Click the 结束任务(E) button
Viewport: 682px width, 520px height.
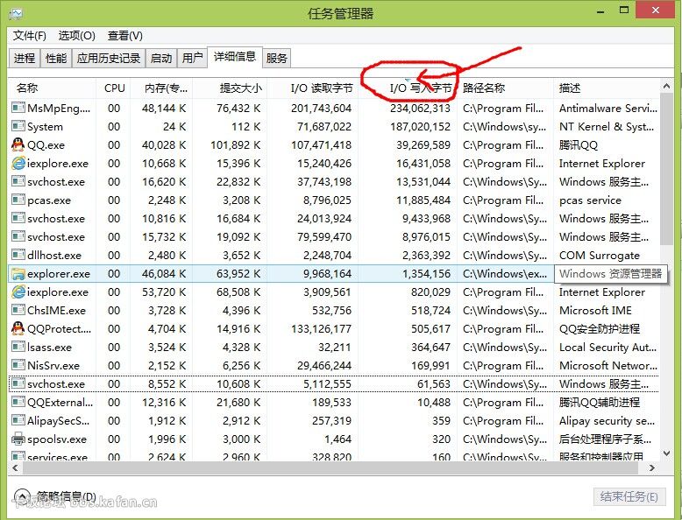629,496
